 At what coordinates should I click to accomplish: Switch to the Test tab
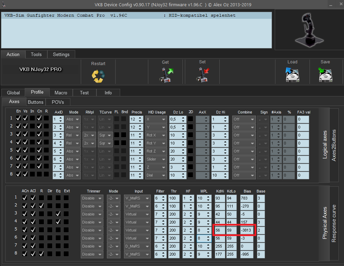[84, 93]
